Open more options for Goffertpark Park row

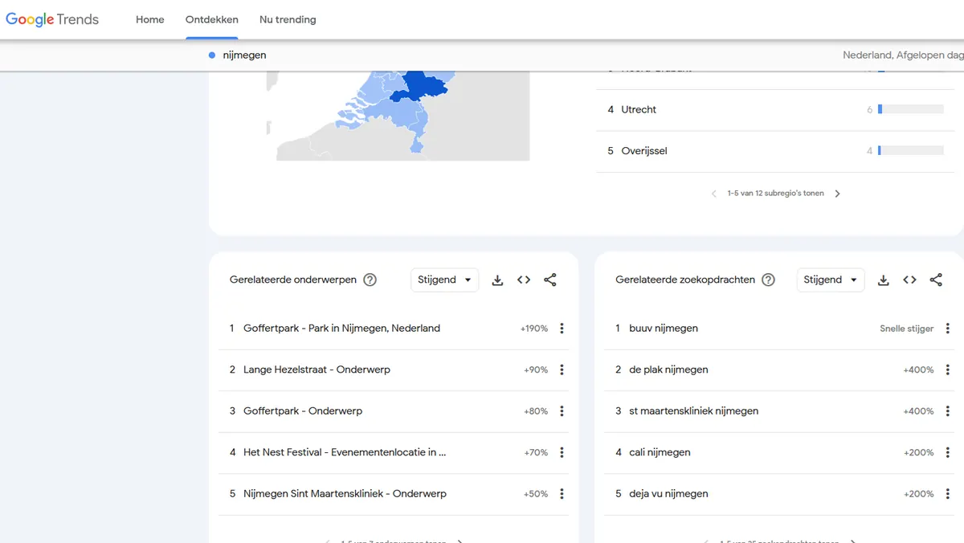pyautogui.click(x=562, y=329)
